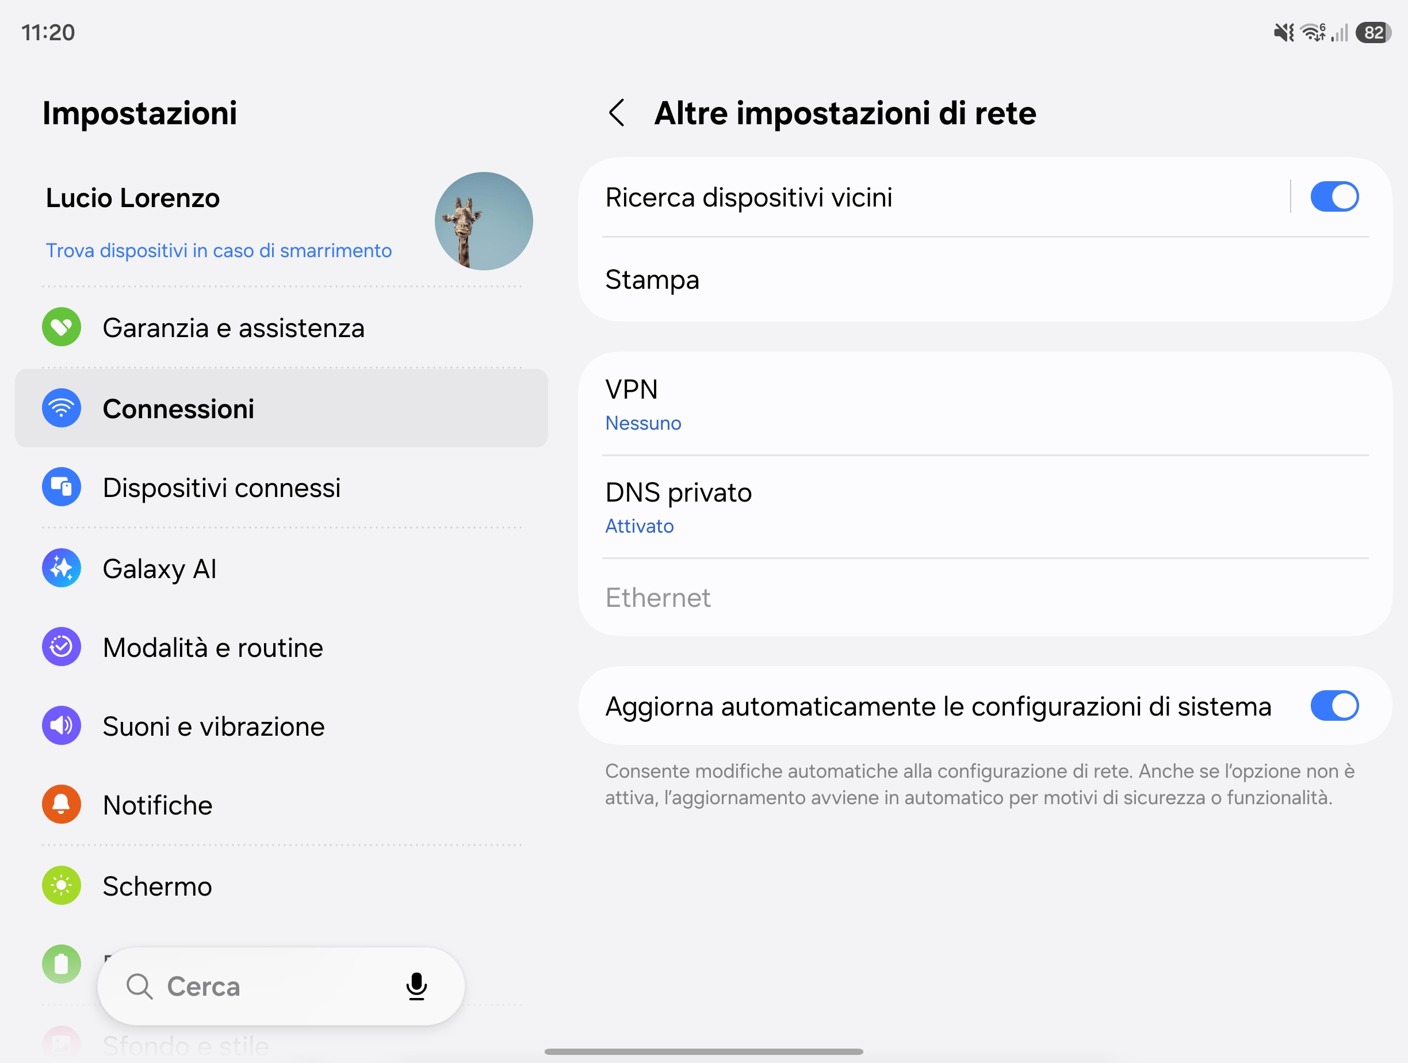Viewport: 1408px width, 1063px height.
Task: Open the Stampa settings entry
Action: (985, 280)
